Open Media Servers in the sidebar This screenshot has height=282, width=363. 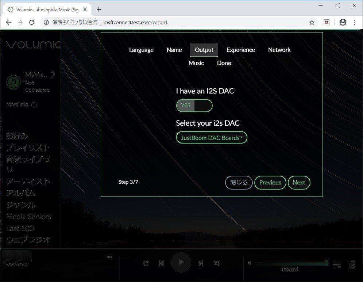coord(29,217)
